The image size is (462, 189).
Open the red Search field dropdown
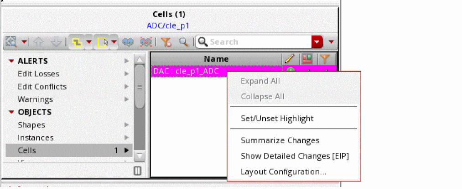(317, 42)
